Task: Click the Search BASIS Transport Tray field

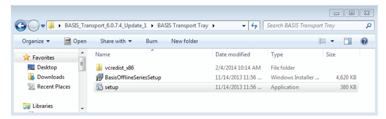Action: 314,25
